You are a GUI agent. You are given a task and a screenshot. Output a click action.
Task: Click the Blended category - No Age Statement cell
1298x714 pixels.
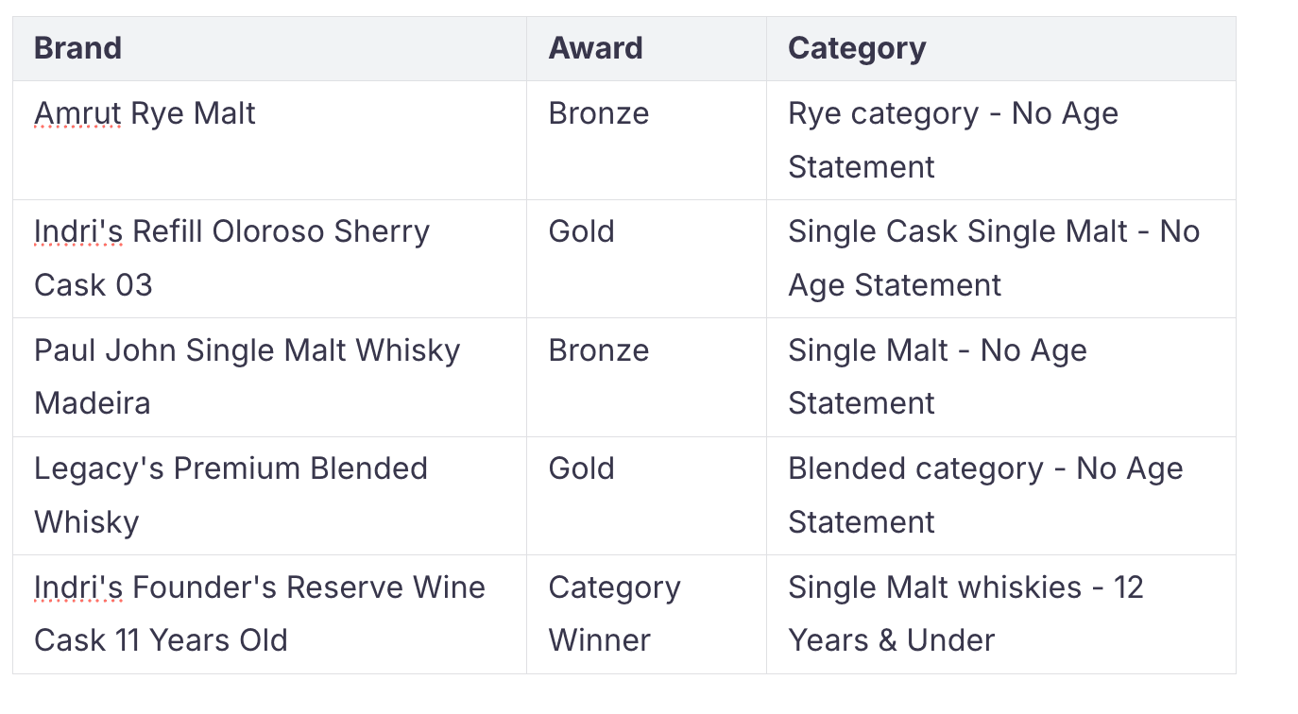985,495
